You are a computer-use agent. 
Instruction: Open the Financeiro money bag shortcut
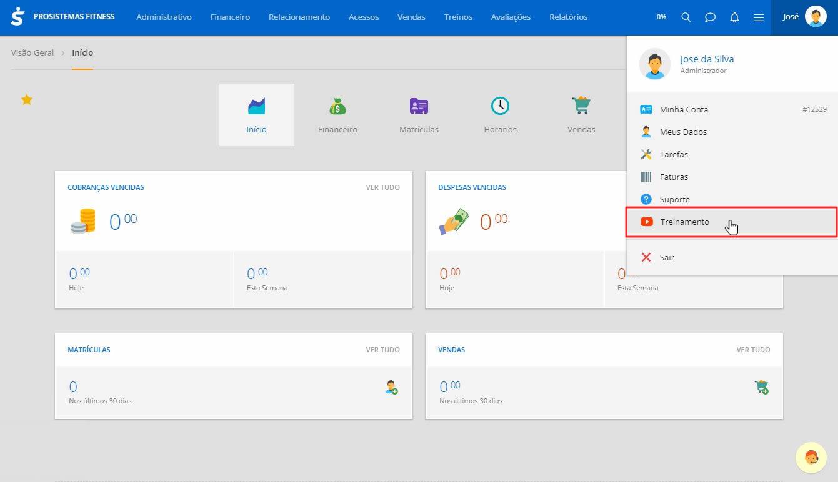tap(337, 115)
